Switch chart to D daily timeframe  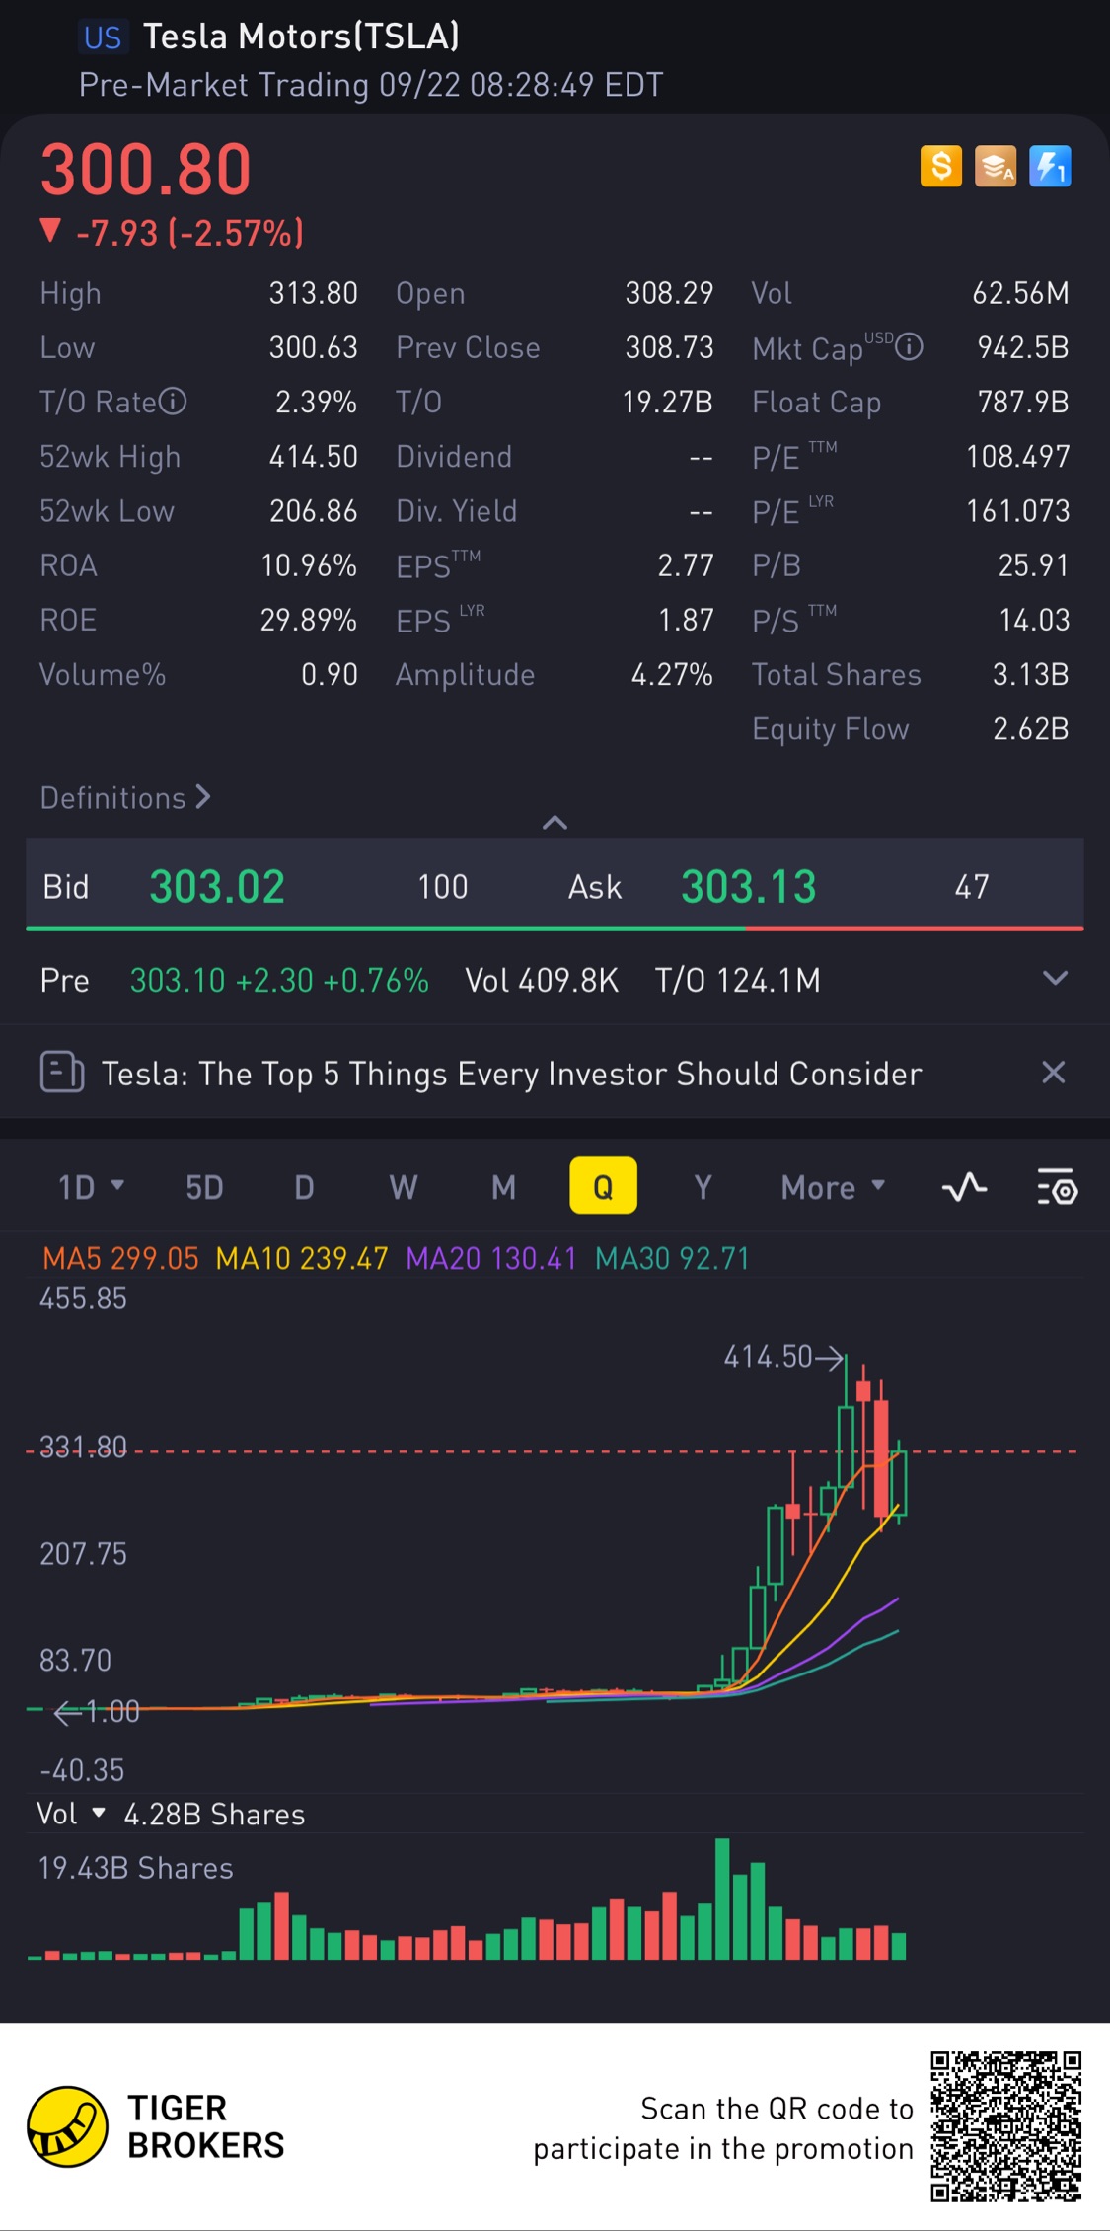tap(304, 1187)
